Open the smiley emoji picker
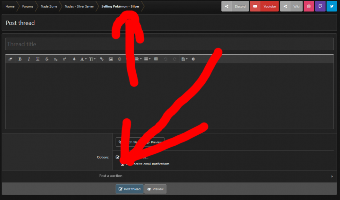This screenshot has height=200, width=340. click(x=119, y=59)
